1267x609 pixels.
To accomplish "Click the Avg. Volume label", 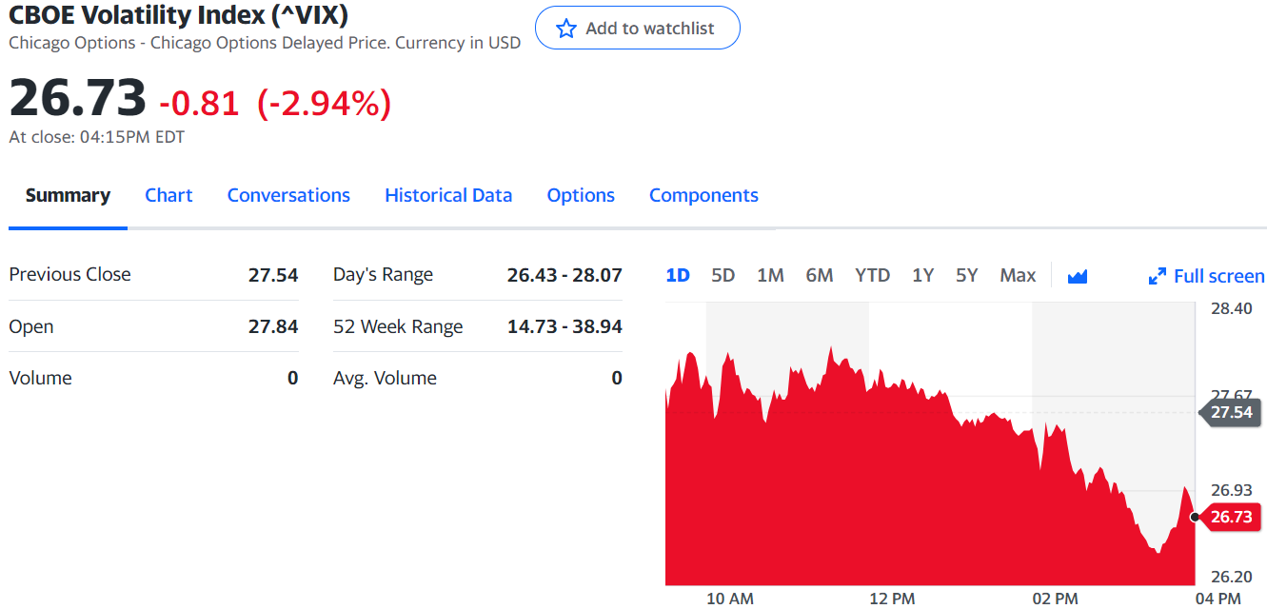I will coord(385,378).
